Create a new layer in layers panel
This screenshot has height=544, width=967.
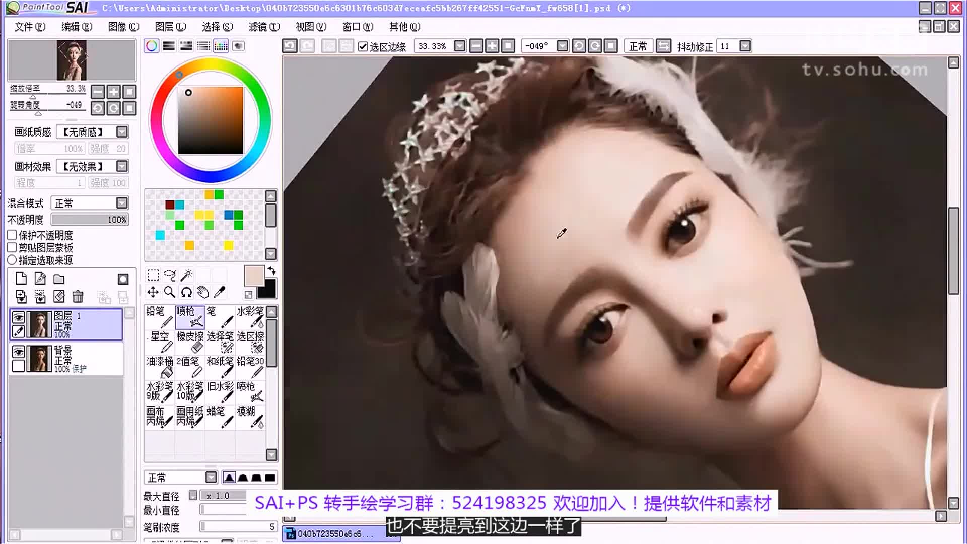point(21,279)
